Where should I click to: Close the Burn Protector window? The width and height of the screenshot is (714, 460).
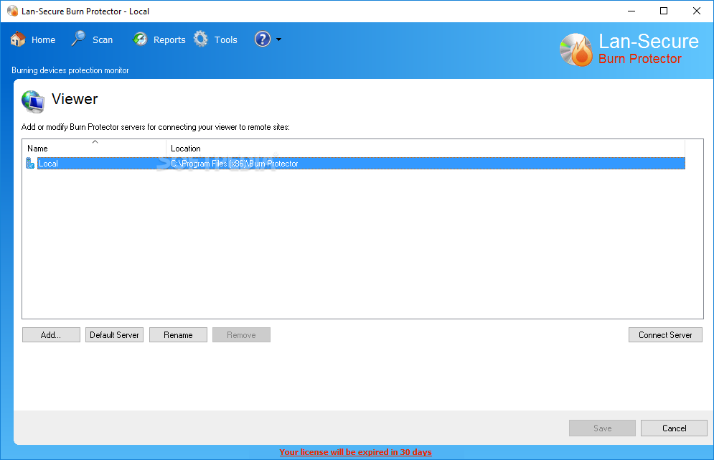coord(697,11)
